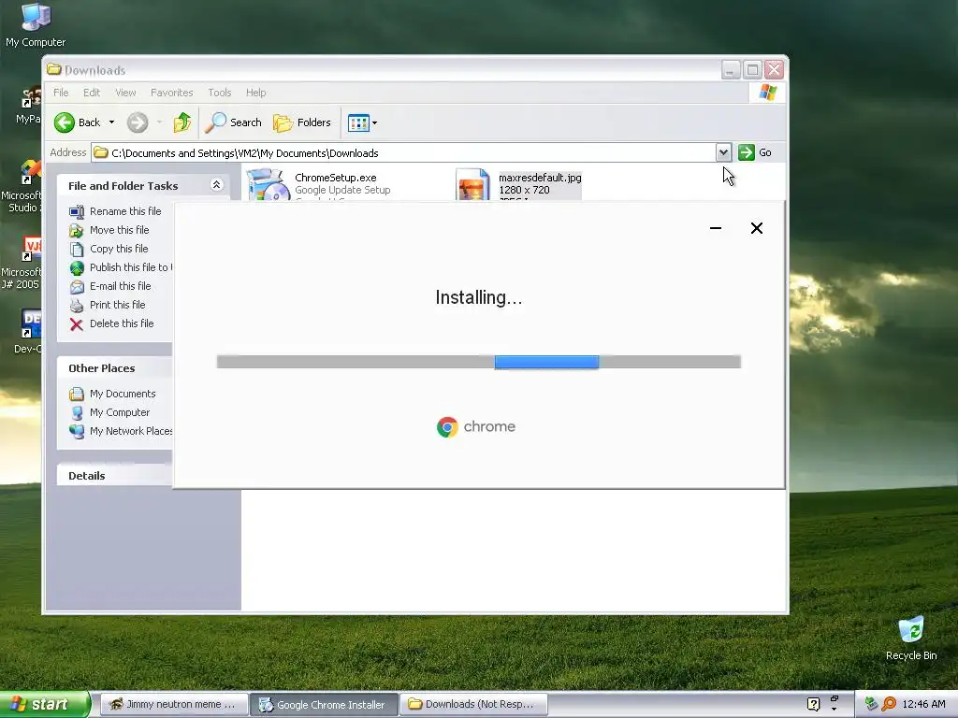The image size is (958, 718).
Task: Click the Downloads folder title icon
Action: click(x=54, y=69)
